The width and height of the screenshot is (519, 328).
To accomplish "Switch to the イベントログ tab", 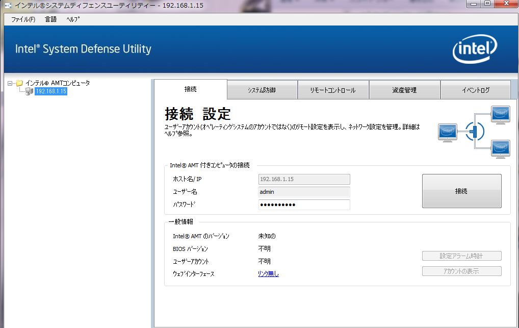I will click(476, 90).
